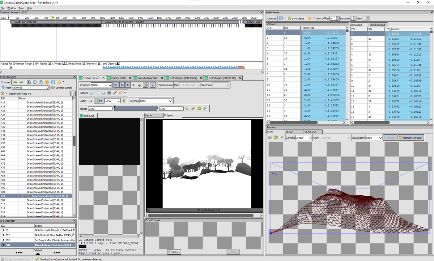Image resolution: width=434 pixels, height=261 pixels.
Task: Open the Controls Arcball dropdown
Action: click(x=304, y=138)
